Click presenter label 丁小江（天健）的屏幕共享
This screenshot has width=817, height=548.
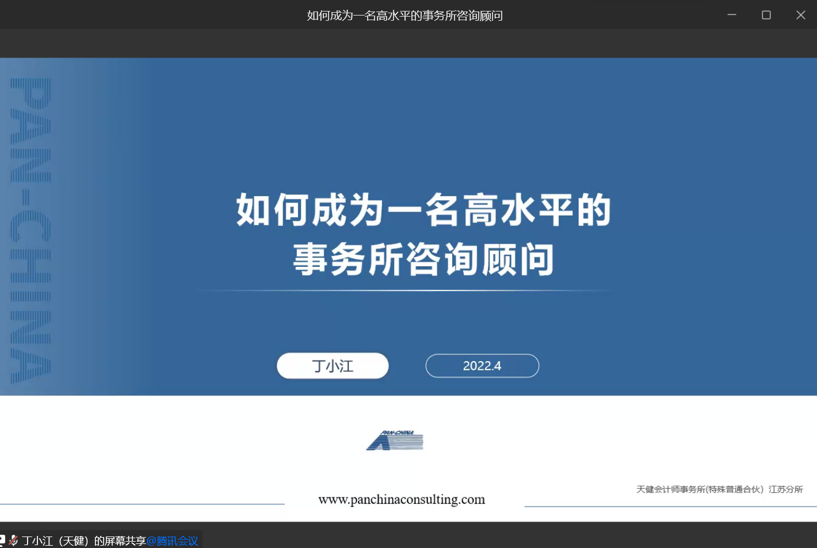(x=84, y=541)
